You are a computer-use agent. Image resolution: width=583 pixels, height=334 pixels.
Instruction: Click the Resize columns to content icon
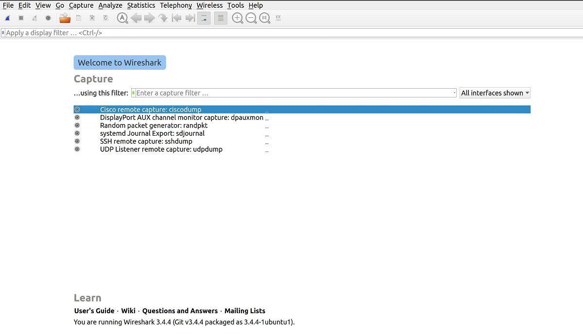pos(278,18)
